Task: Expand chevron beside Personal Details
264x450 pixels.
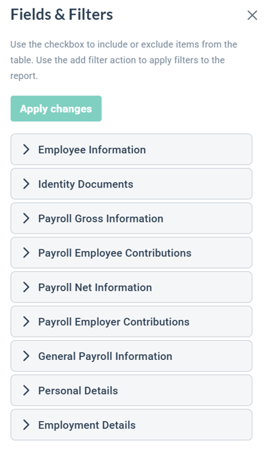Action: point(26,391)
